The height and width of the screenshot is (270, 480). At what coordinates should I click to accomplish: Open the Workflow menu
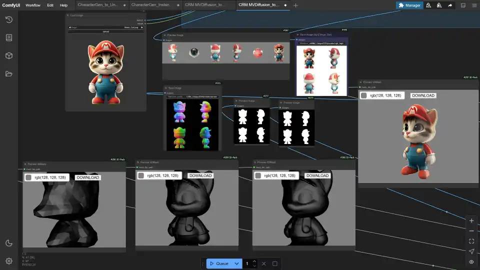(33, 5)
